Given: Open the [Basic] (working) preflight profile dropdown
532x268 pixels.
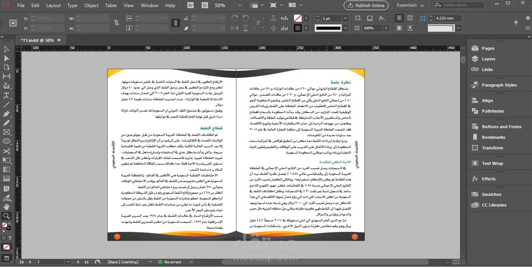Looking at the screenshot, I should pos(150,262).
